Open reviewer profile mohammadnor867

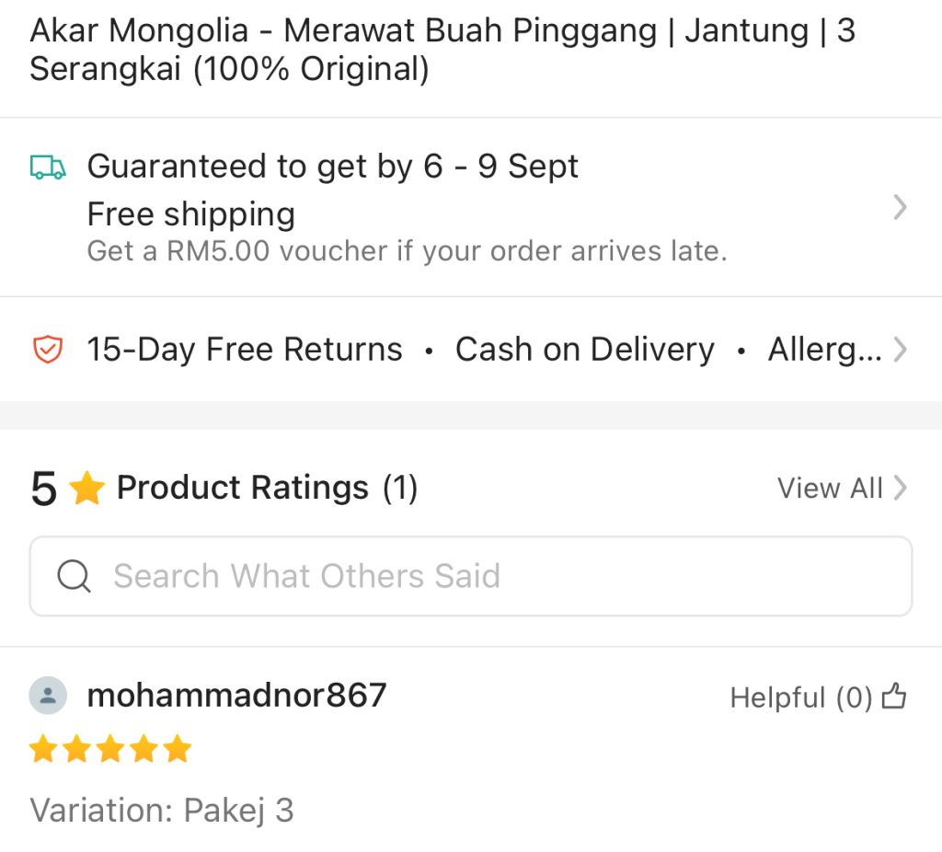(x=236, y=696)
